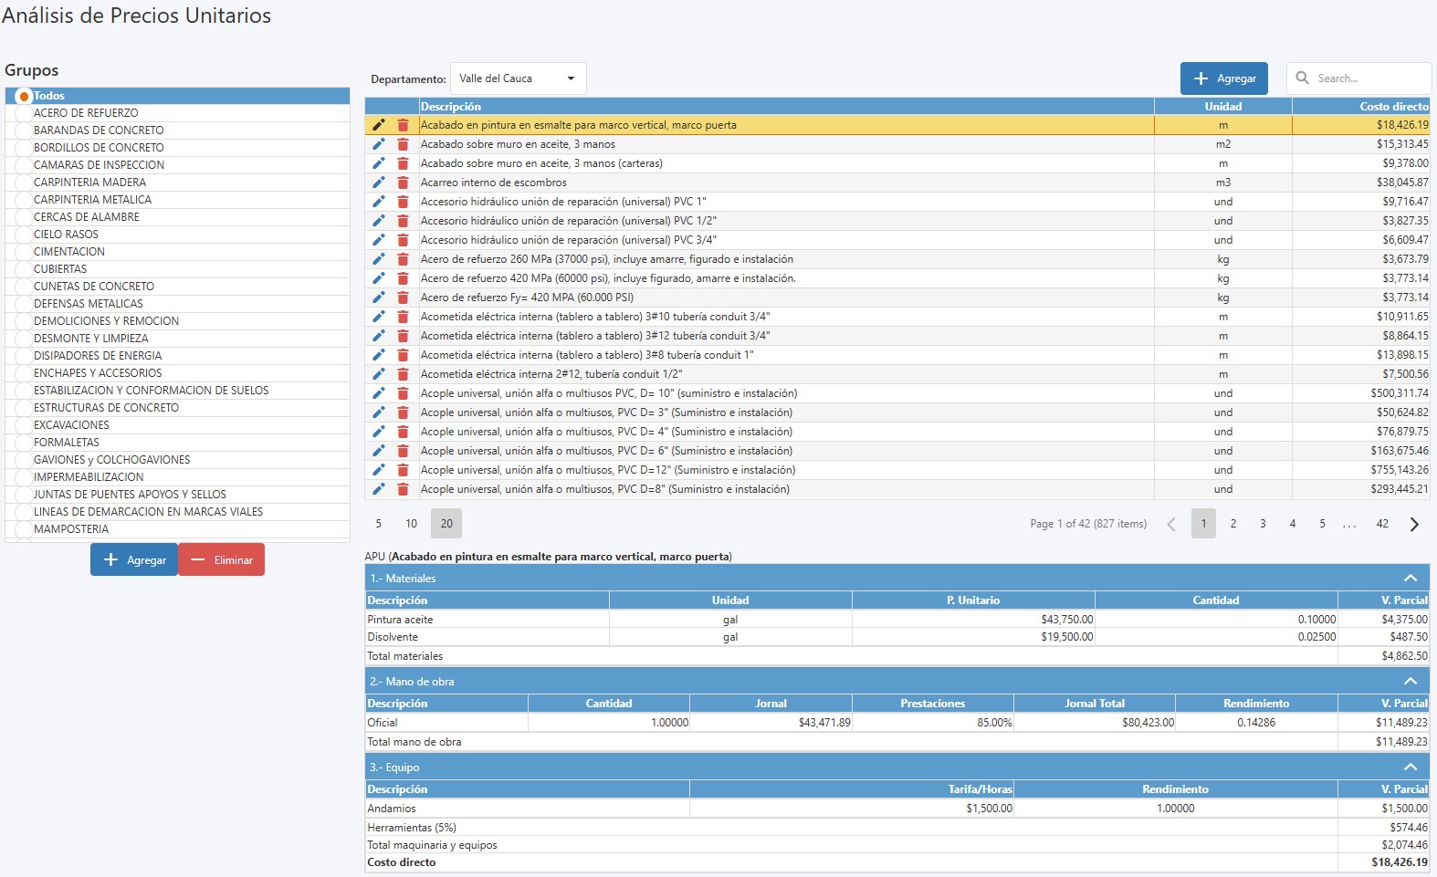Screen dimensions: 1437x877
Task: Edit the Acometida eléctrica interna 2#12 row
Action: [x=378, y=374]
